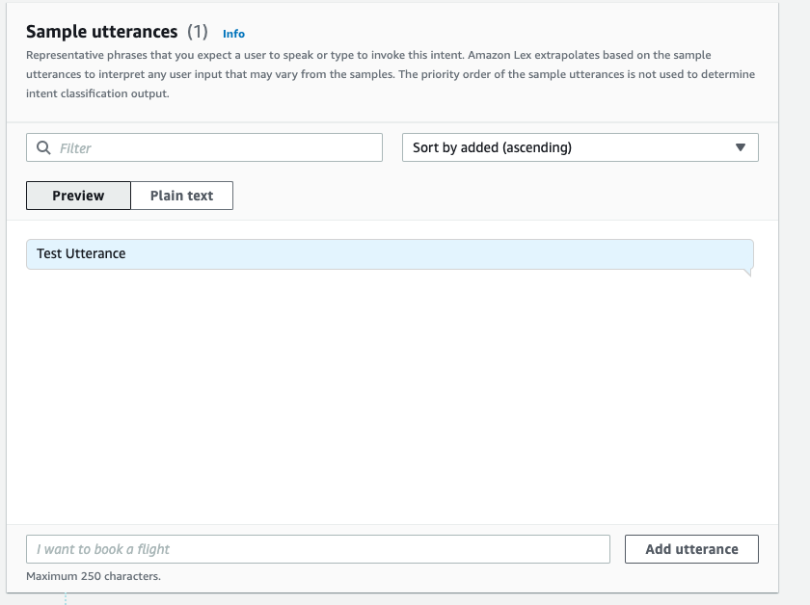Click the speech bubble tail of Test Utterance
The height and width of the screenshot is (605, 810).
pos(746,274)
